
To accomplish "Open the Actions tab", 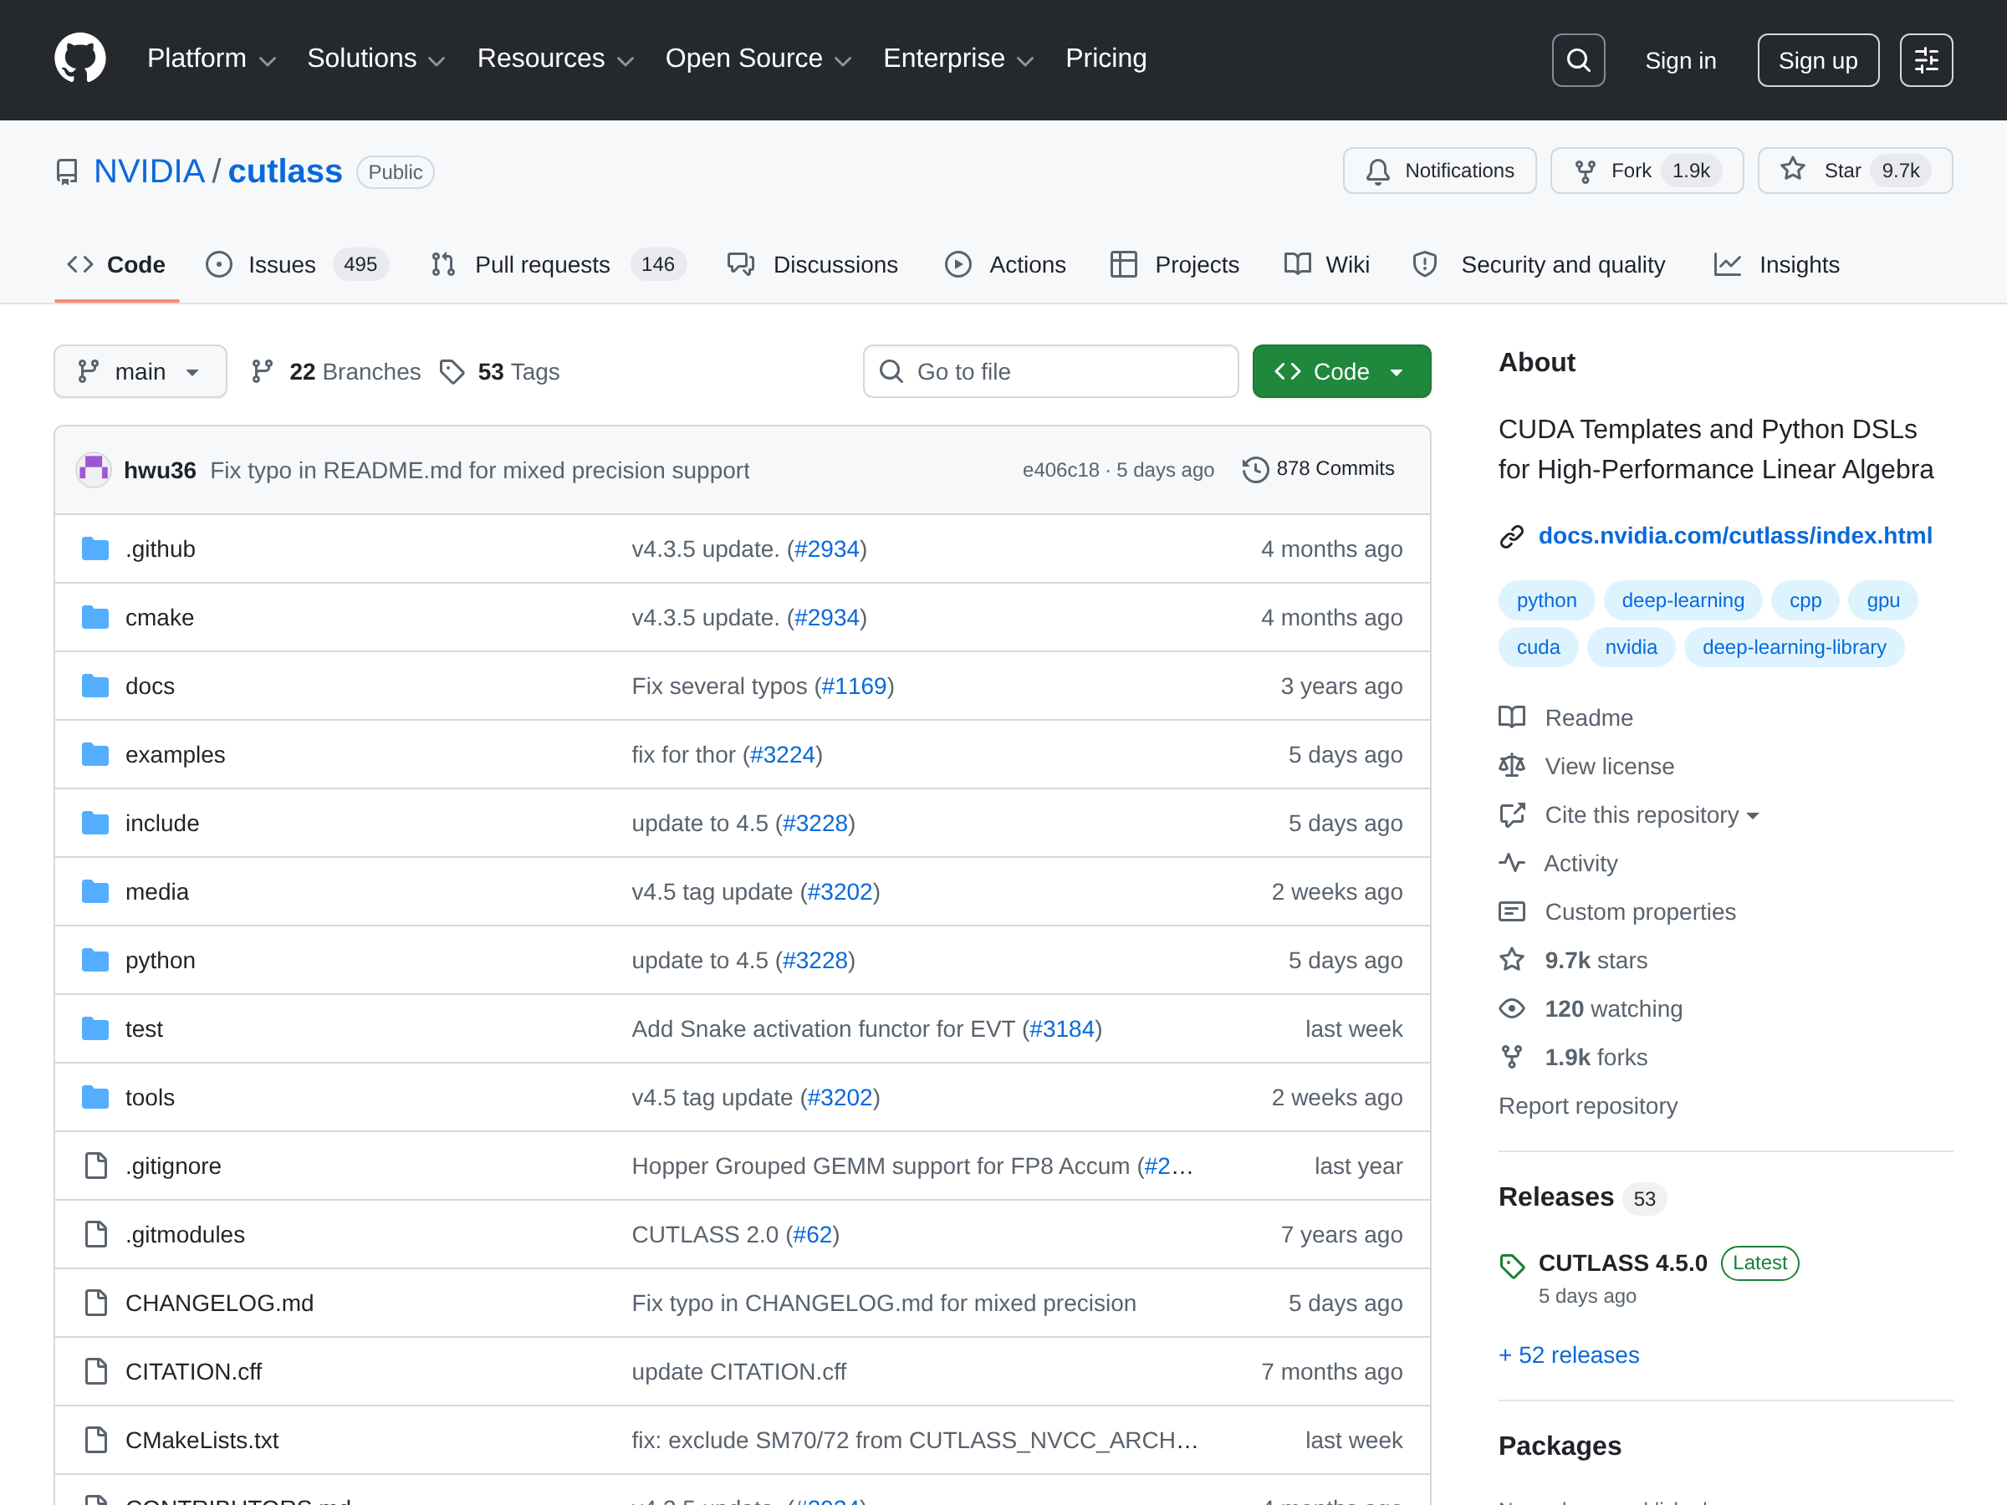I will 1005,265.
